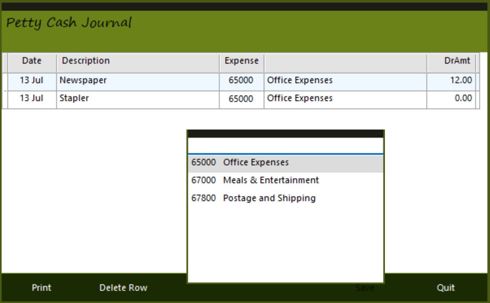Click the Print button

tap(41, 288)
